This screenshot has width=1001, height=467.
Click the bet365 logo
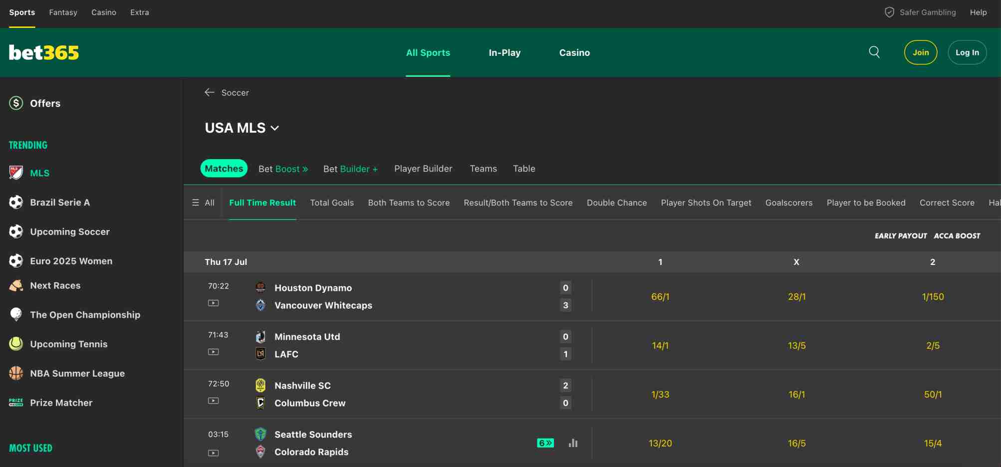[x=44, y=52]
